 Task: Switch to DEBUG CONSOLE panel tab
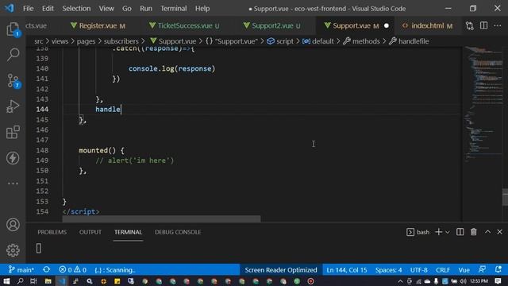(178, 232)
